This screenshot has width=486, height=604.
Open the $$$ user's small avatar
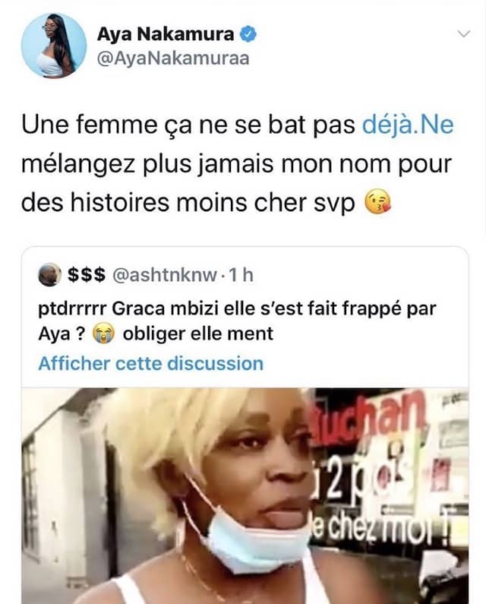(x=49, y=275)
